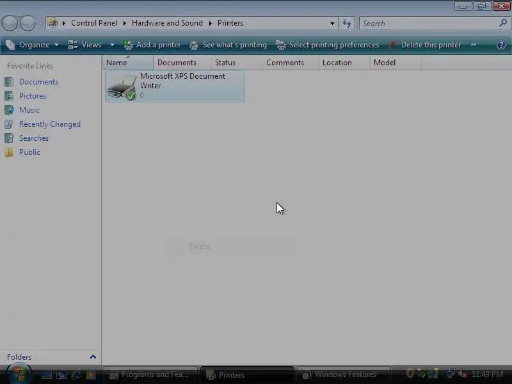Click the Public folder icon in sidebar
The image size is (512, 384).
point(9,152)
